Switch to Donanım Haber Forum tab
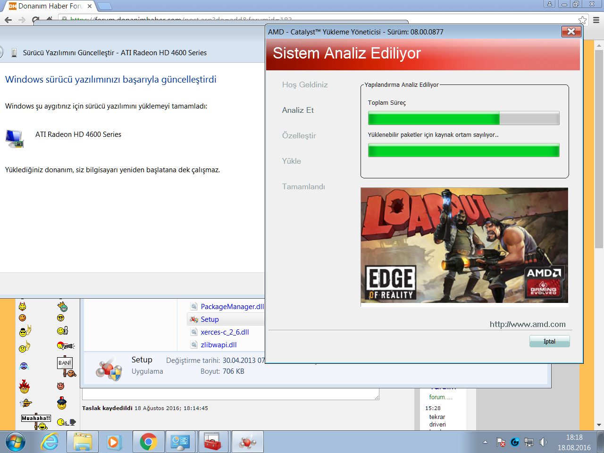The height and width of the screenshot is (453, 604). point(50,6)
